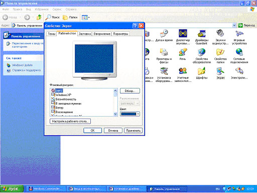This screenshot has width=257, height=193.
Task: Open Свойства папки icon
Action: click(x=220, y=56)
